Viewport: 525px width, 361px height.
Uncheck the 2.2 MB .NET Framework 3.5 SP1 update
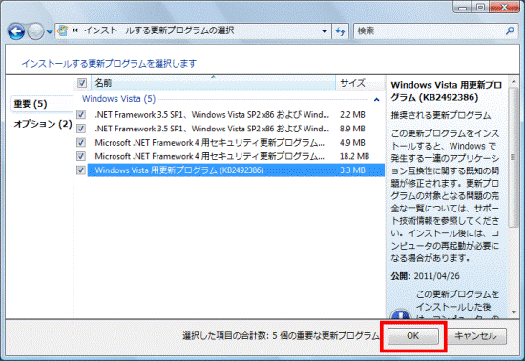[x=81, y=114]
